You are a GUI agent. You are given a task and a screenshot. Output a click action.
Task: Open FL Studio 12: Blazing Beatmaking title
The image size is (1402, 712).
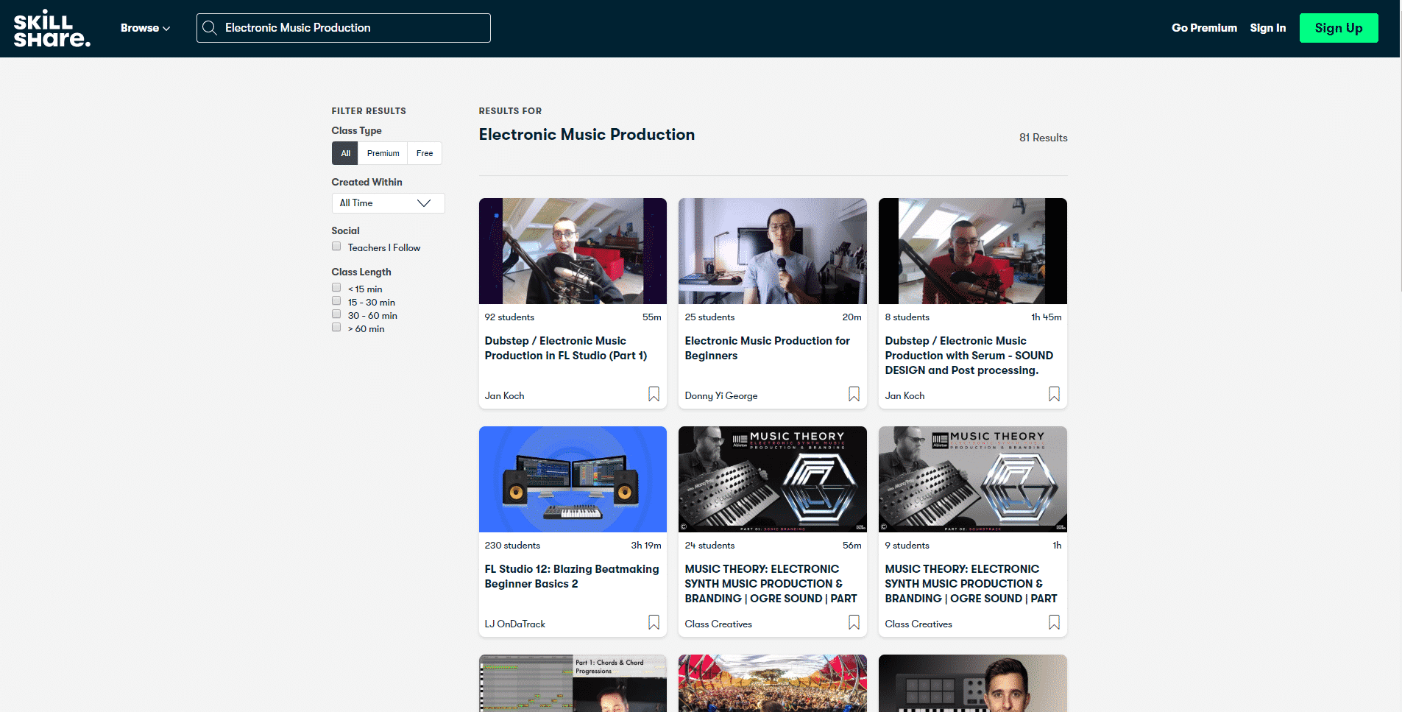[x=572, y=577]
